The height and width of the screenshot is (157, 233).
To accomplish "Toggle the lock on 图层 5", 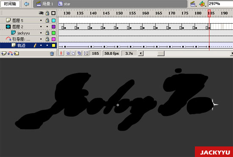I will 47,20.
